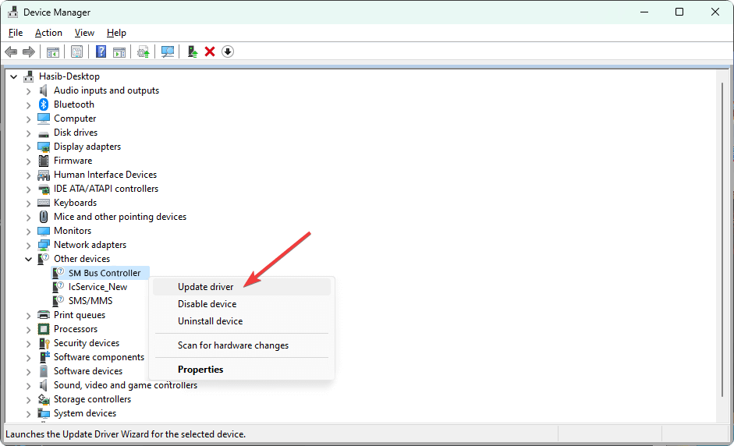Click the Properties sheet toolbar icon
Image resolution: width=734 pixels, height=446 pixels.
pyautogui.click(x=76, y=51)
